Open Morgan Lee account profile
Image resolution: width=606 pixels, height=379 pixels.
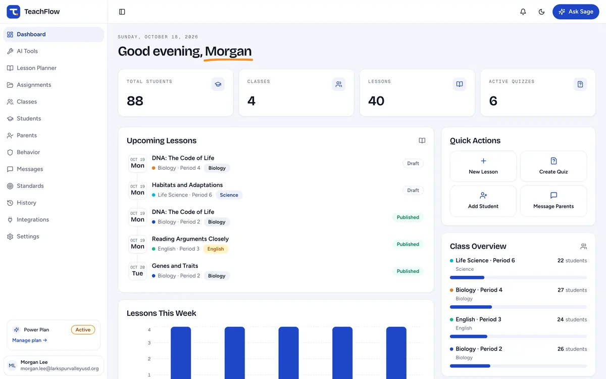(54, 366)
